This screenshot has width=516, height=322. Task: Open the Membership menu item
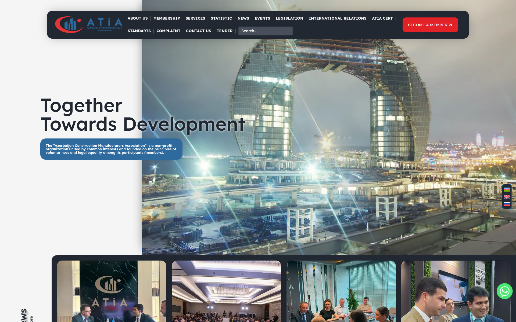point(167,18)
